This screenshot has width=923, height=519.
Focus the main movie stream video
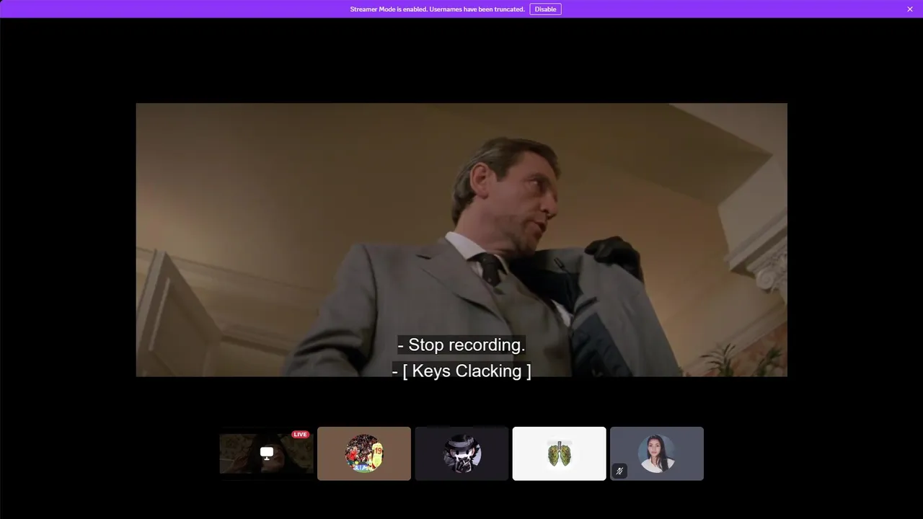tap(461, 239)
